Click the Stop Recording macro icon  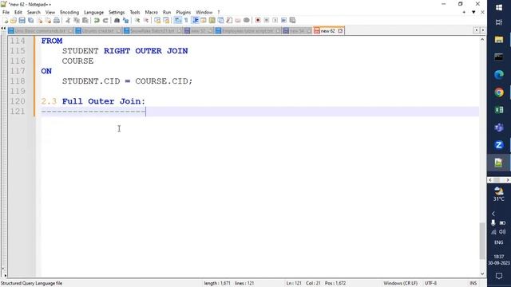pyautogui.click(x=267, y=20)
